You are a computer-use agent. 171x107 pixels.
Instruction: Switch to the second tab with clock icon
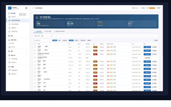click(x=48, y=31)
